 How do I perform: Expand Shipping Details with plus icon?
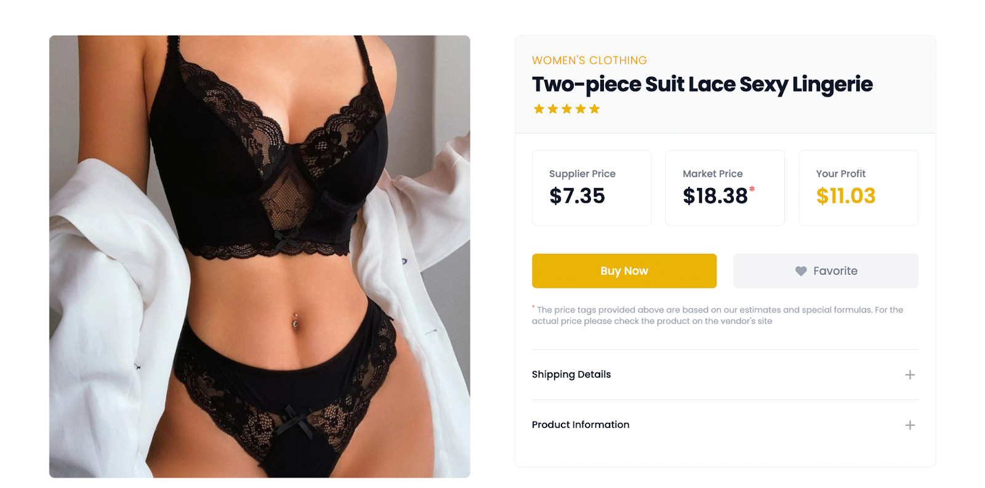pyautogui.click(x=910, y=375)
